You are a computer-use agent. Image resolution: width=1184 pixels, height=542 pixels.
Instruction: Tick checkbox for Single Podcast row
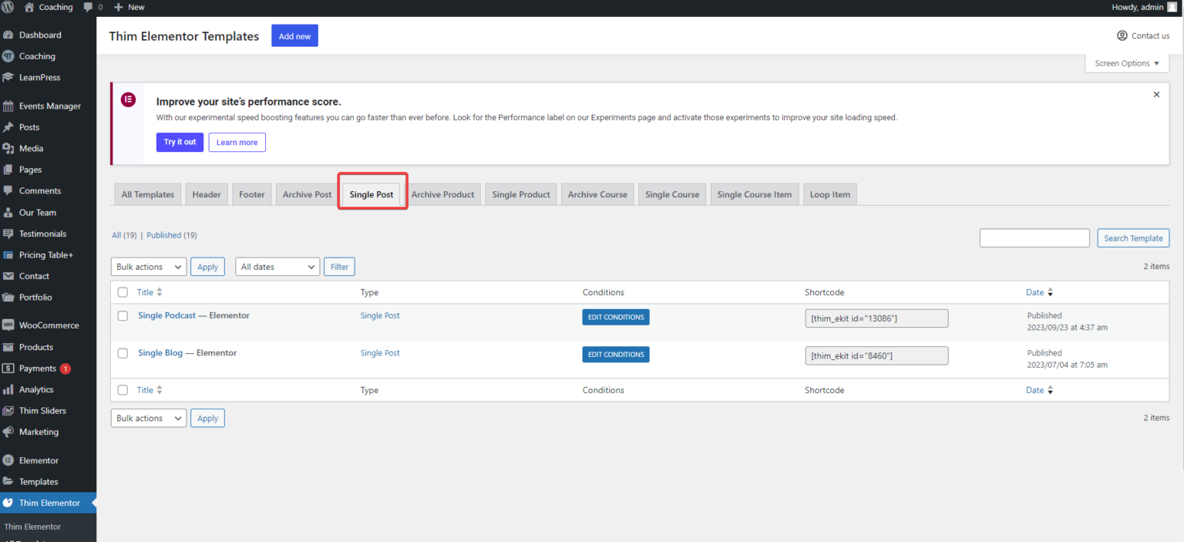123,315
